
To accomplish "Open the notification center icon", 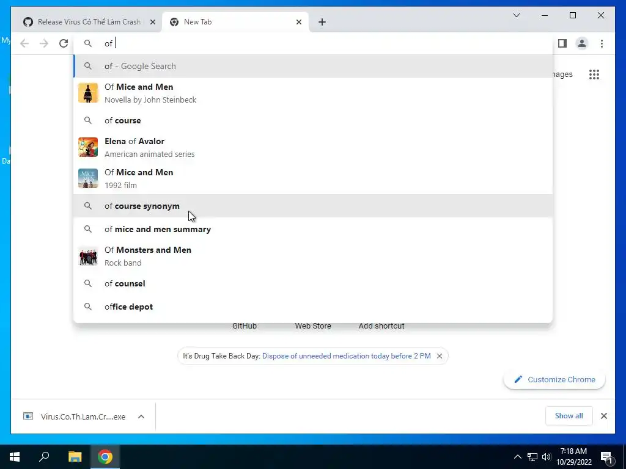I will [606, 457].
